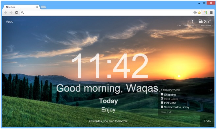The image size is (217, 129).
Task: Tick the Send email to Becky checkbox
Action: point(162,107)
